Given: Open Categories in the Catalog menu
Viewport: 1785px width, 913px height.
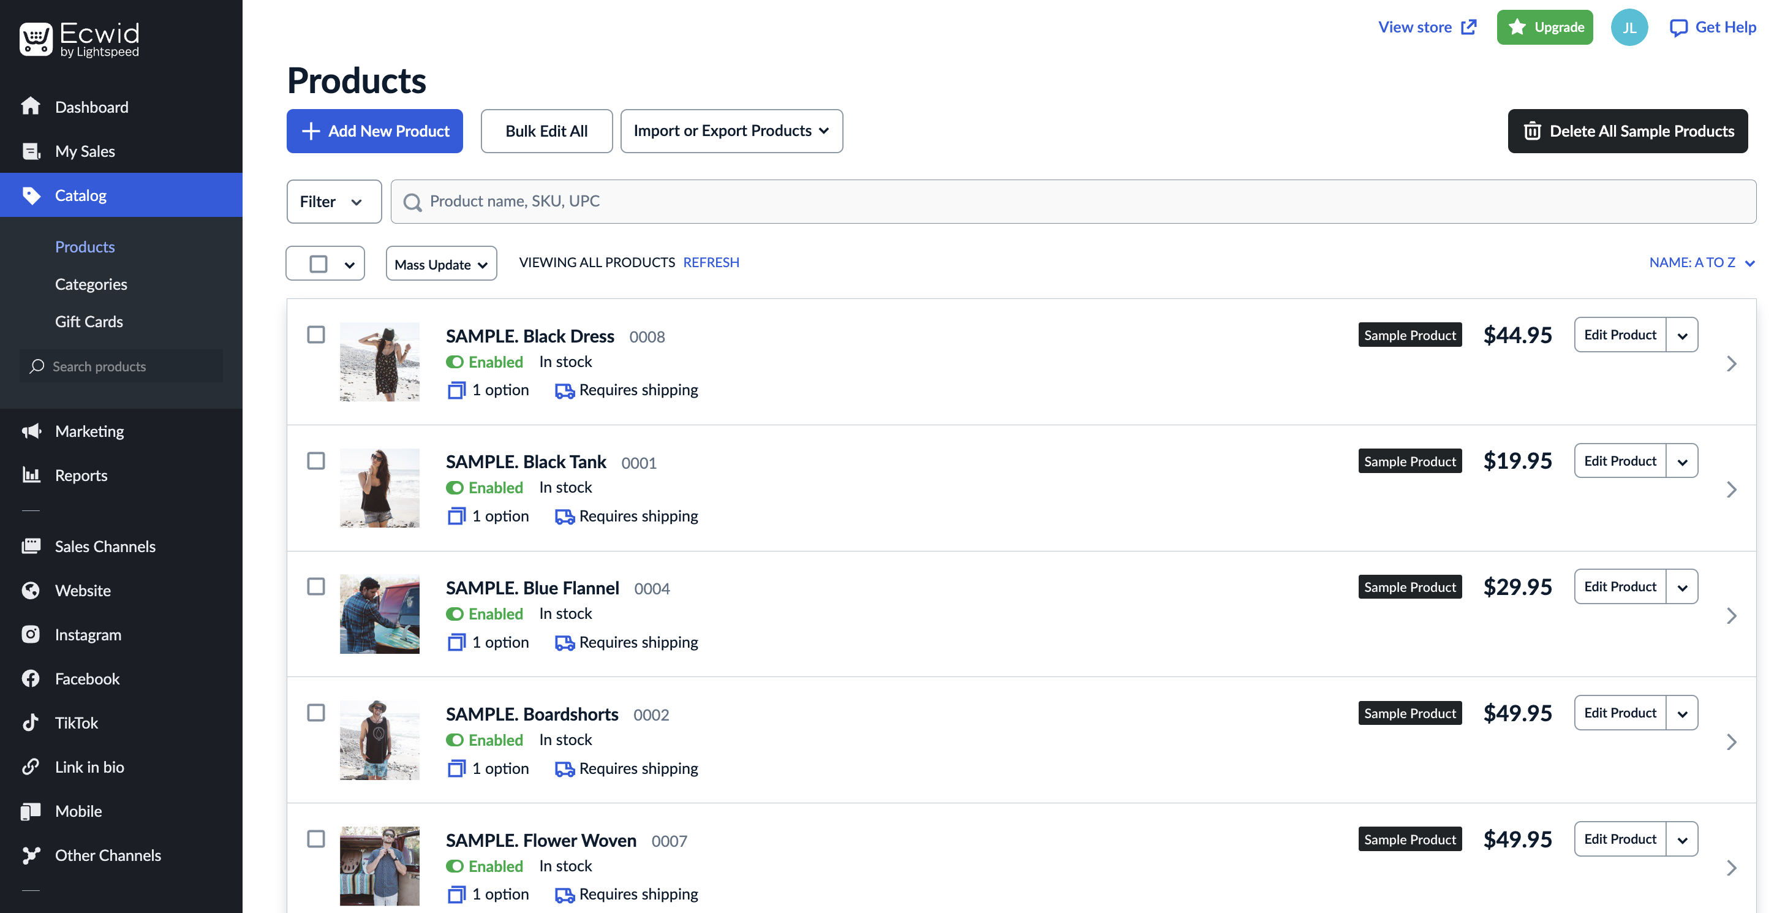Looking at the screenshot, I should [x=91, y=284].
